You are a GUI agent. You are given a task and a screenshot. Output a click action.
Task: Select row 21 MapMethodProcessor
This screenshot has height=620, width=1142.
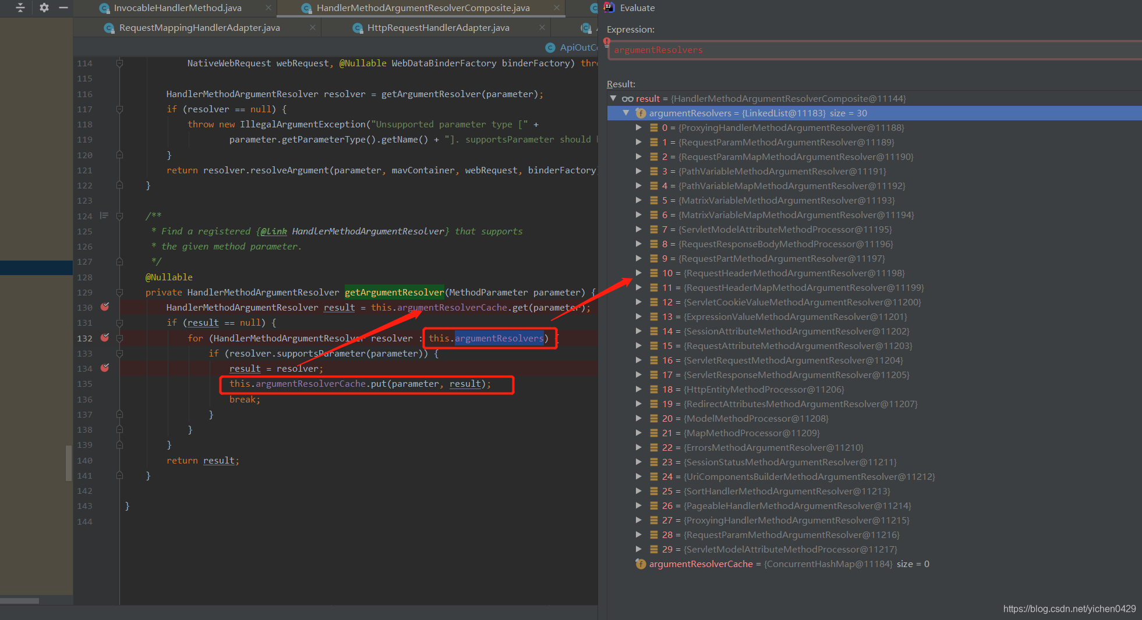[874, 433]
